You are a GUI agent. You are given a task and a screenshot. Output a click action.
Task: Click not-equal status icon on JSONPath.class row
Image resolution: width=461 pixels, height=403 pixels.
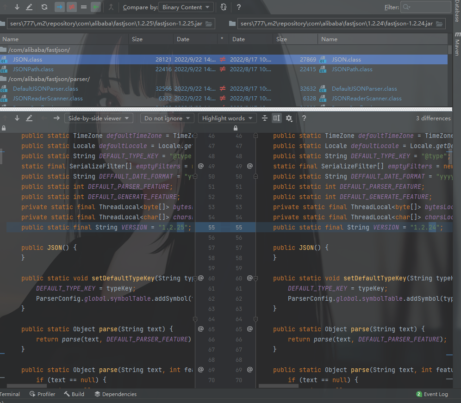click(223, 69)
